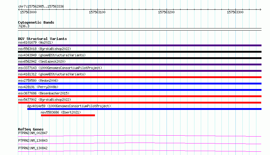Click the ruler's left arrow end
270x155 pixels.
tap(19, 10)
